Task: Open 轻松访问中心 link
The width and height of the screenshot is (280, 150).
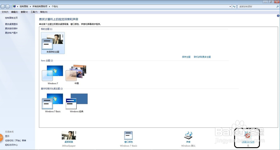Action: 11,145
